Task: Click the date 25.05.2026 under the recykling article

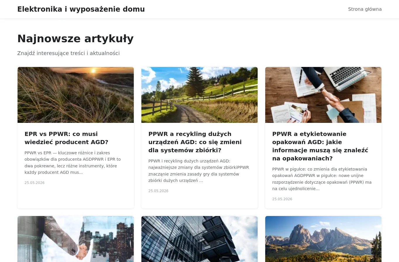Action: 158,191
